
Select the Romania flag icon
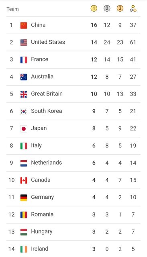pyautogui.click(x=24, y=215)
